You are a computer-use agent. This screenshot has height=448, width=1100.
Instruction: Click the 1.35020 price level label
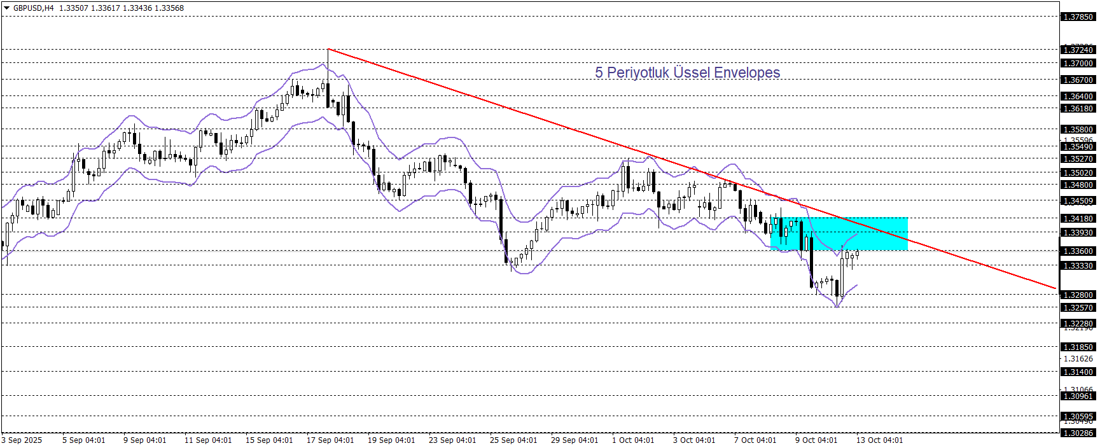[1078, 173]
